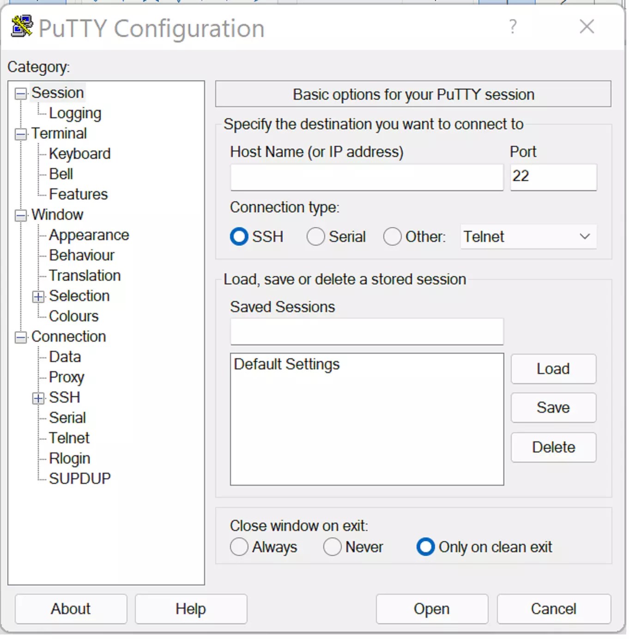Click the Host Name input field

[x=366, y=177]
